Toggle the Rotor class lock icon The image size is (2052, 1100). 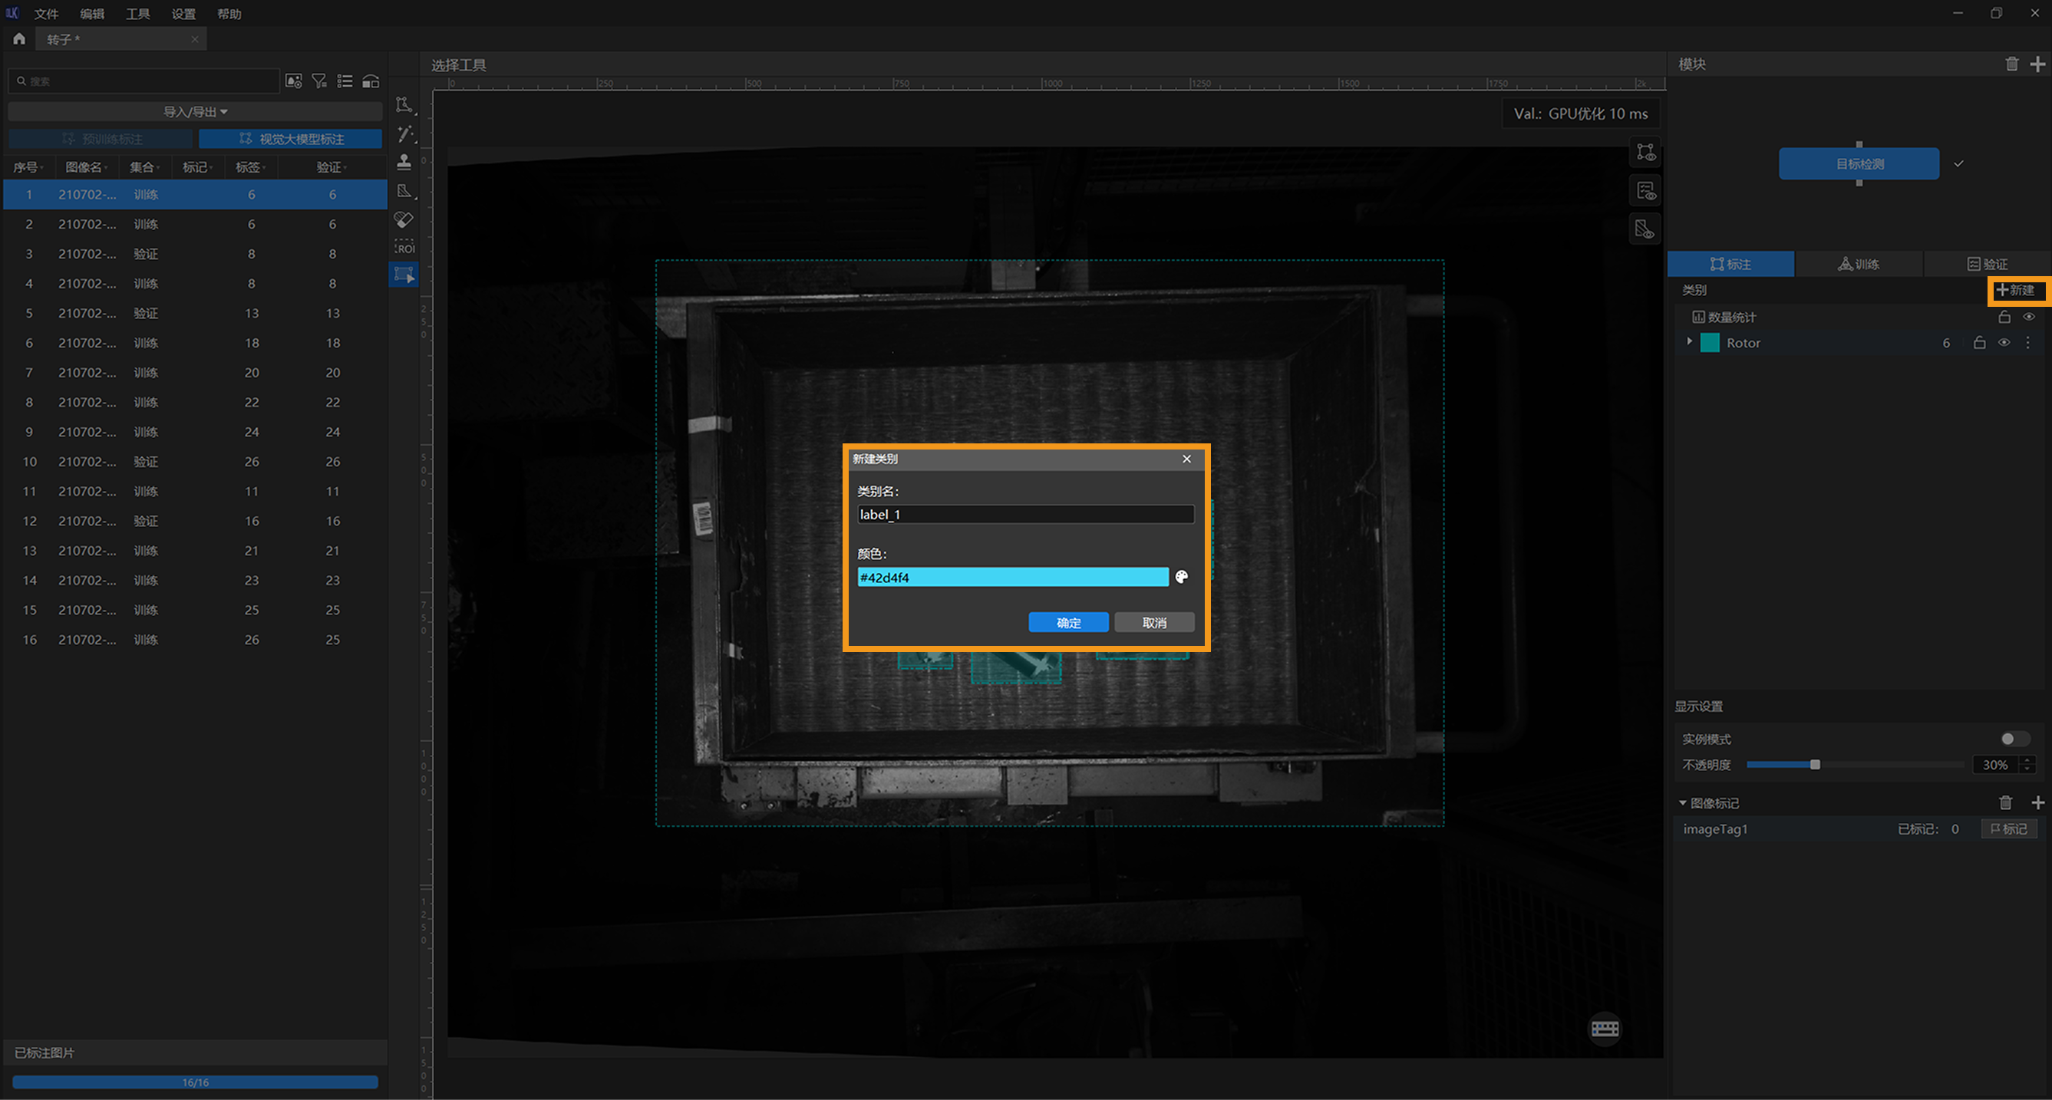[x=1978, y=343]
